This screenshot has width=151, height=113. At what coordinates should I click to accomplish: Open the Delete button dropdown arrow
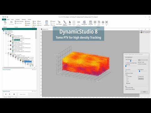point(31,25)
